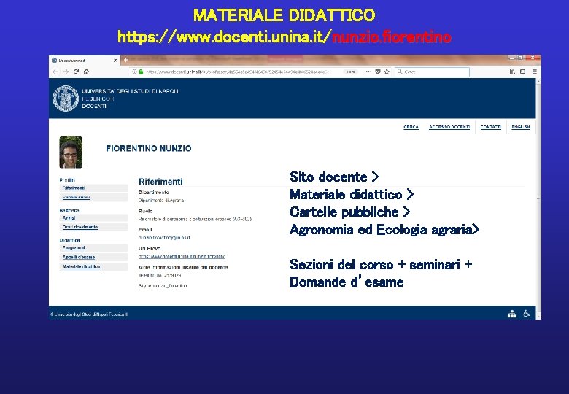Click the zoom level indicator in address bar

pyautogui.click(x=351, y=72)
